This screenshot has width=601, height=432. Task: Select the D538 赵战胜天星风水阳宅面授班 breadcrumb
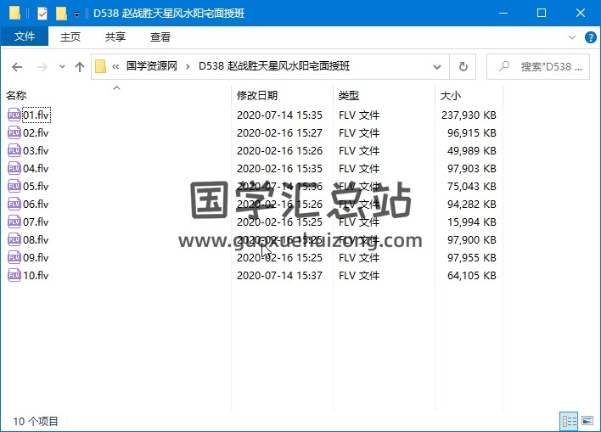[274, 66]
